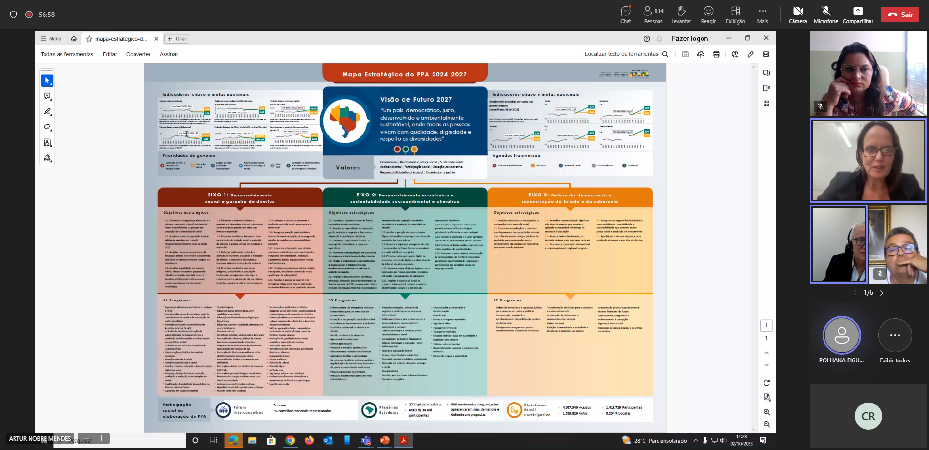Open Todas as ferramentas menu
This screenshot has height=450, width=929.
click(67, 54)
